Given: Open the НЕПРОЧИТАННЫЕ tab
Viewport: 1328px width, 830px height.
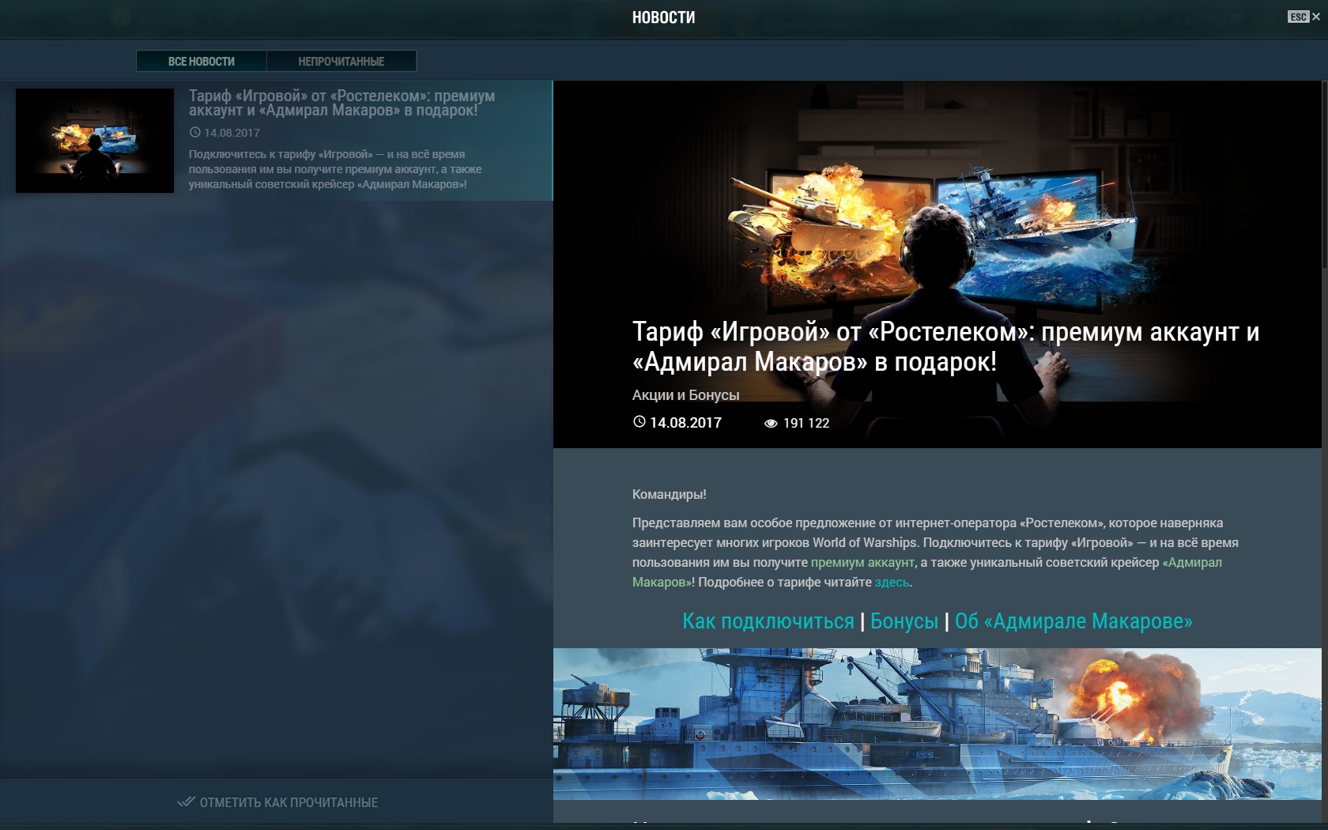Looking at the screenshot, I should pos(341,61).
